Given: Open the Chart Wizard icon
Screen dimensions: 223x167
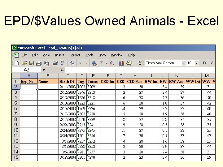Looking at the screenshot, I should [x=121, y=63].
